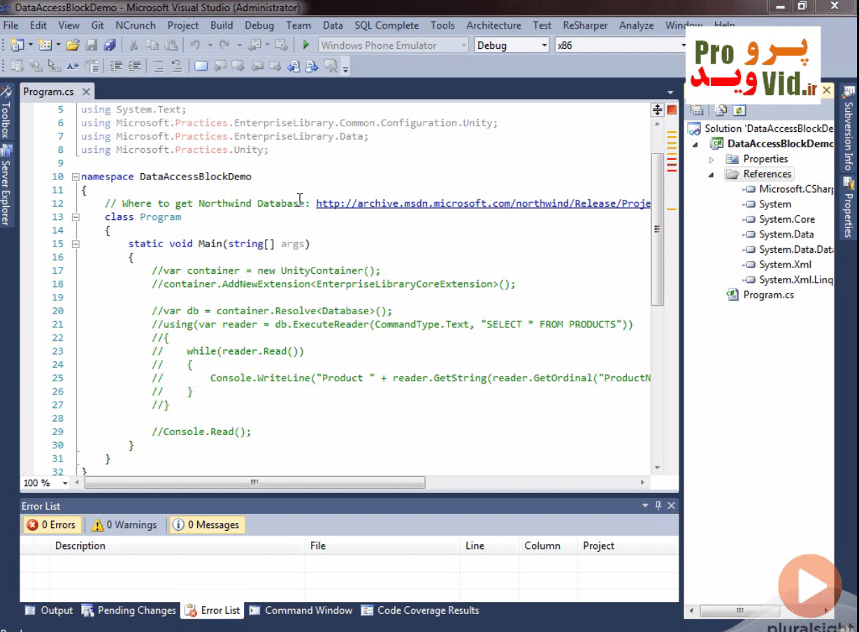
Task: Select the System.Xml reference
Action: 785,265
